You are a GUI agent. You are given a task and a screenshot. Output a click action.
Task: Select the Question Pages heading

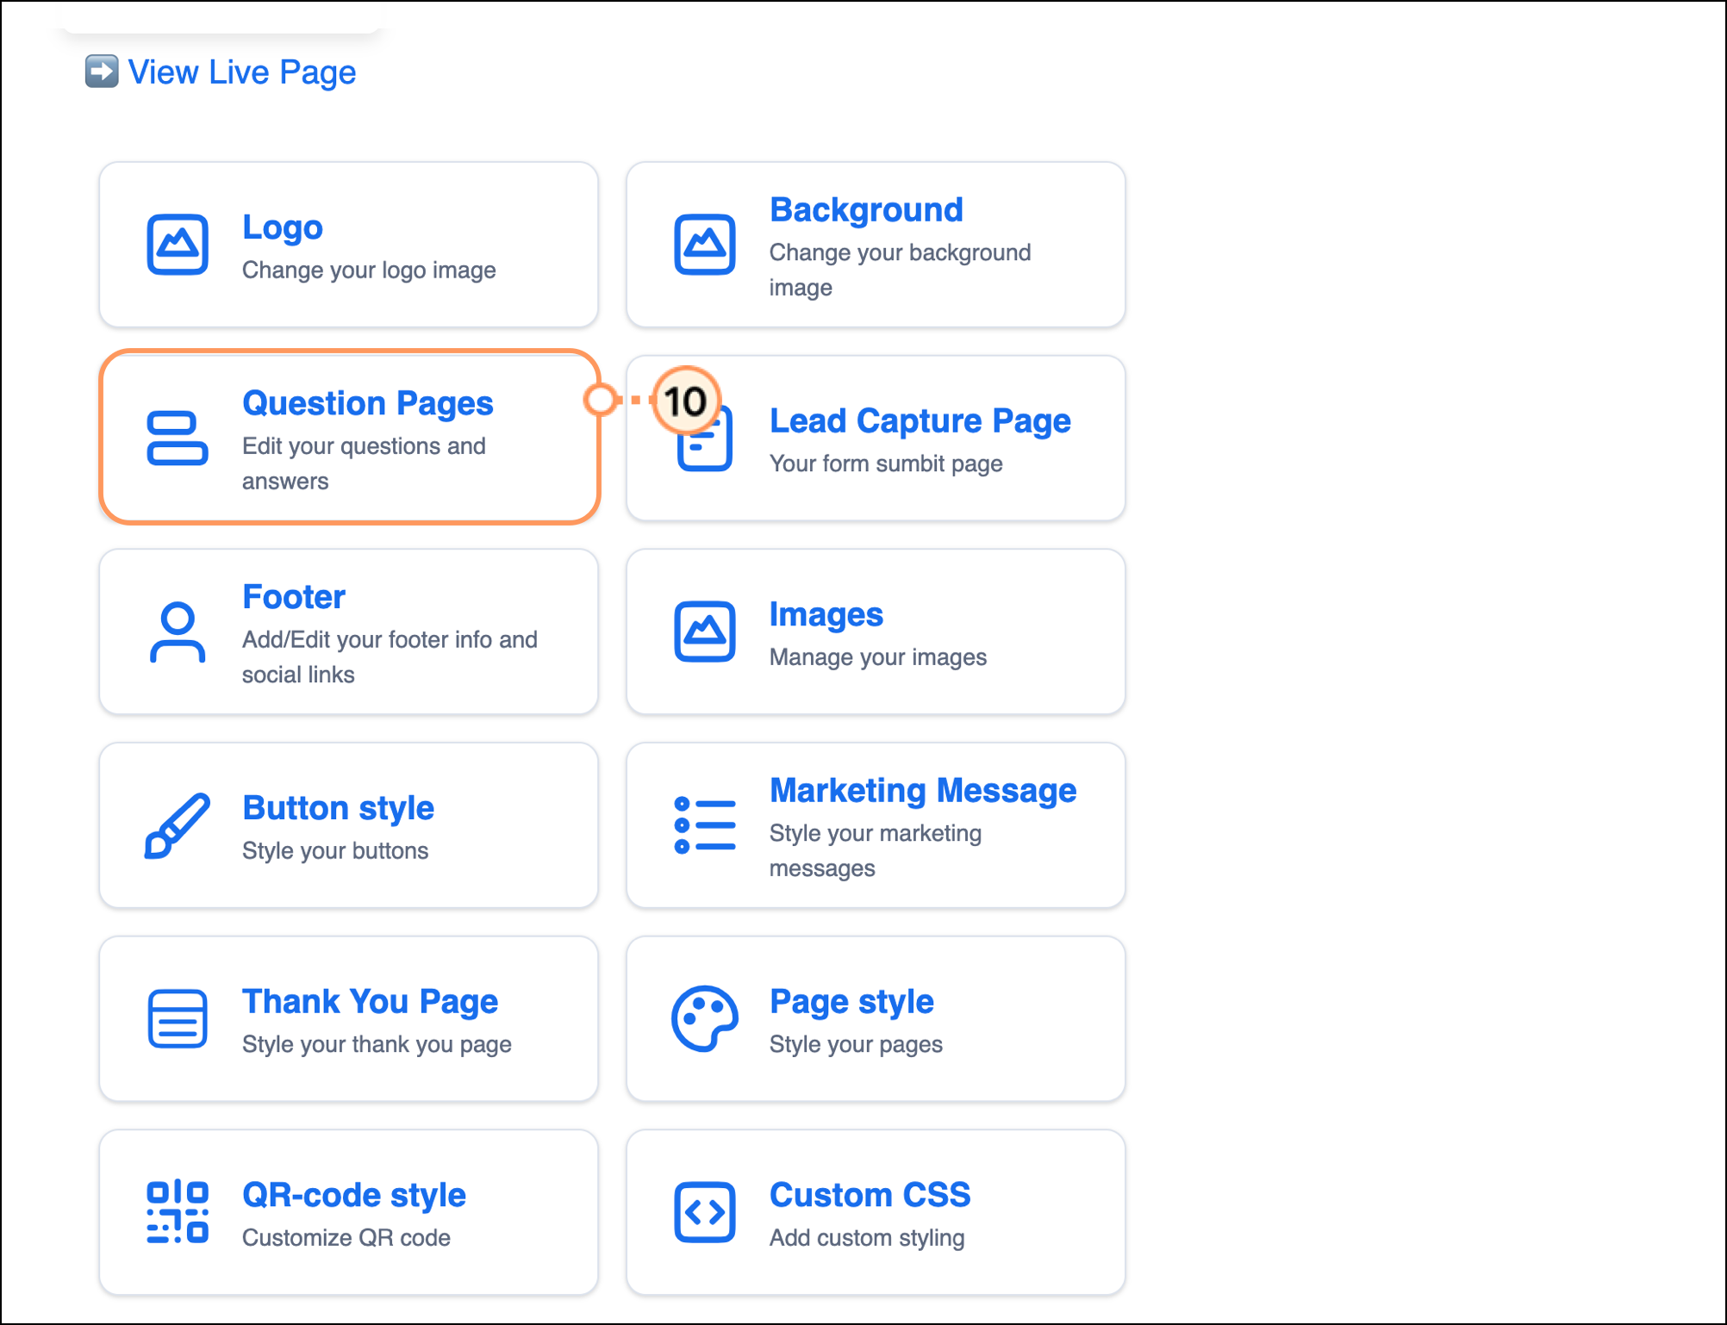[368, 404]
